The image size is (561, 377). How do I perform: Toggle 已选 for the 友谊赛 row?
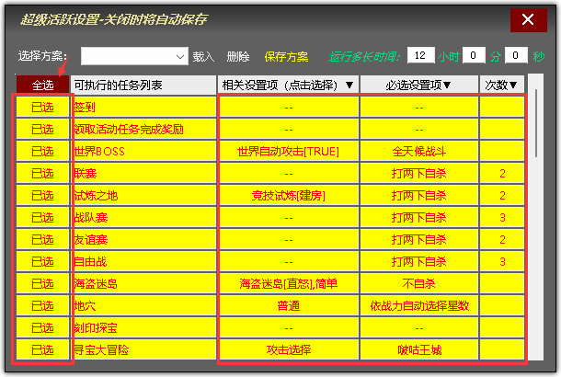[42, 240]
